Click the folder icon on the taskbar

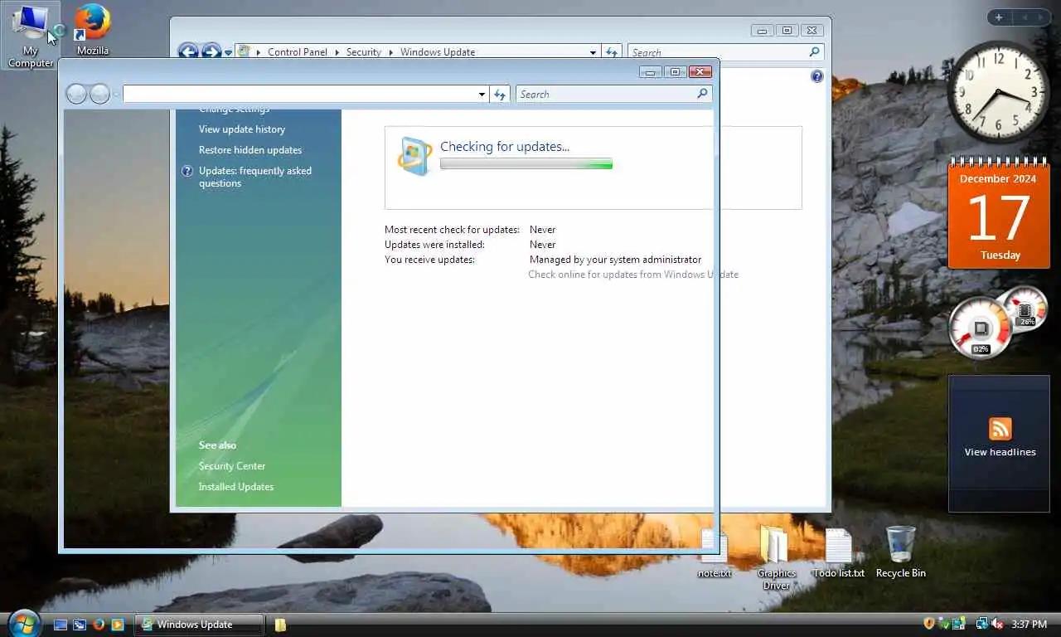tap(280, 625)
